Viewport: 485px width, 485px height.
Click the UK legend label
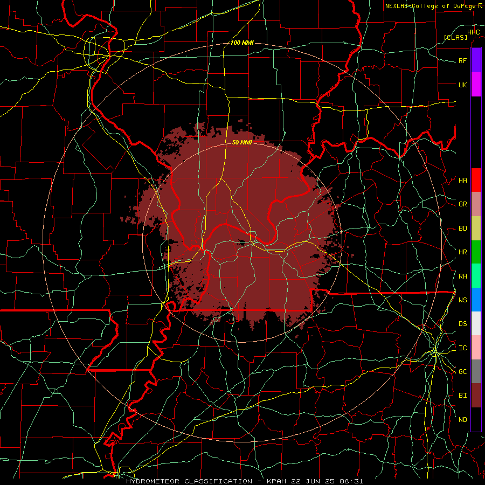462,85
